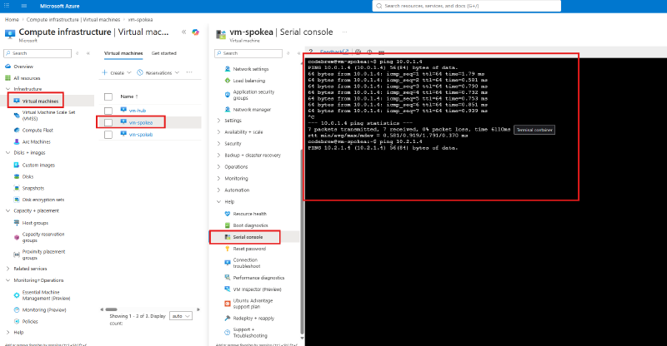This screenshot has height=346, width=667.
Task: Collapse the Infrastructure section
Action: coord(8,89)
